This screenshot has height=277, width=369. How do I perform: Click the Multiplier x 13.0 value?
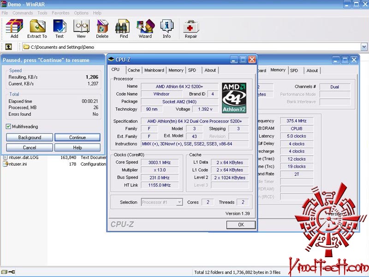160,170
